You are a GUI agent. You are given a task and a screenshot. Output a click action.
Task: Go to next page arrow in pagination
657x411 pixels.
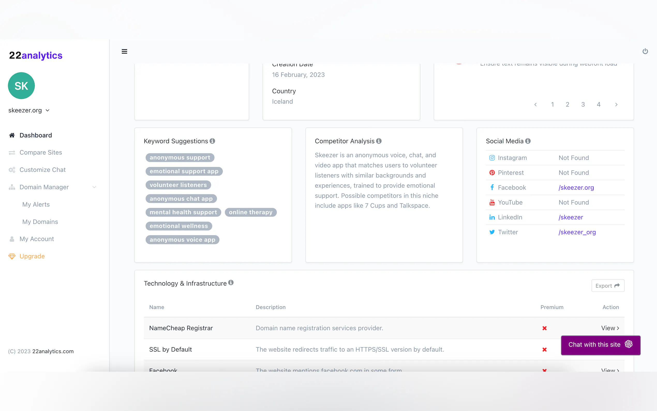(x=616, y=104)
